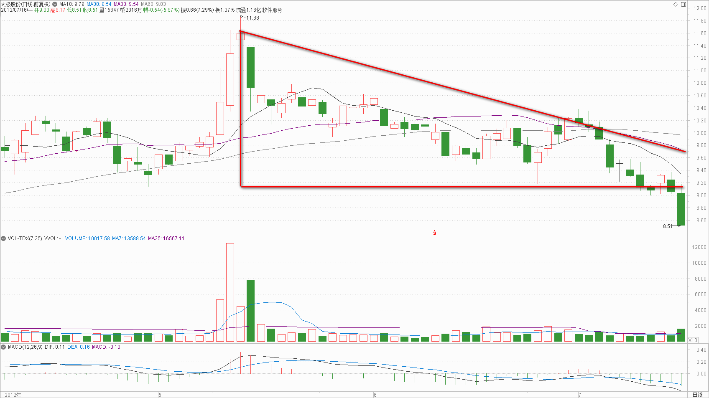The width and height of the screenshot is (709, 398).
Task: Click the MACD: -0.10 label
Action: (106, 347)
